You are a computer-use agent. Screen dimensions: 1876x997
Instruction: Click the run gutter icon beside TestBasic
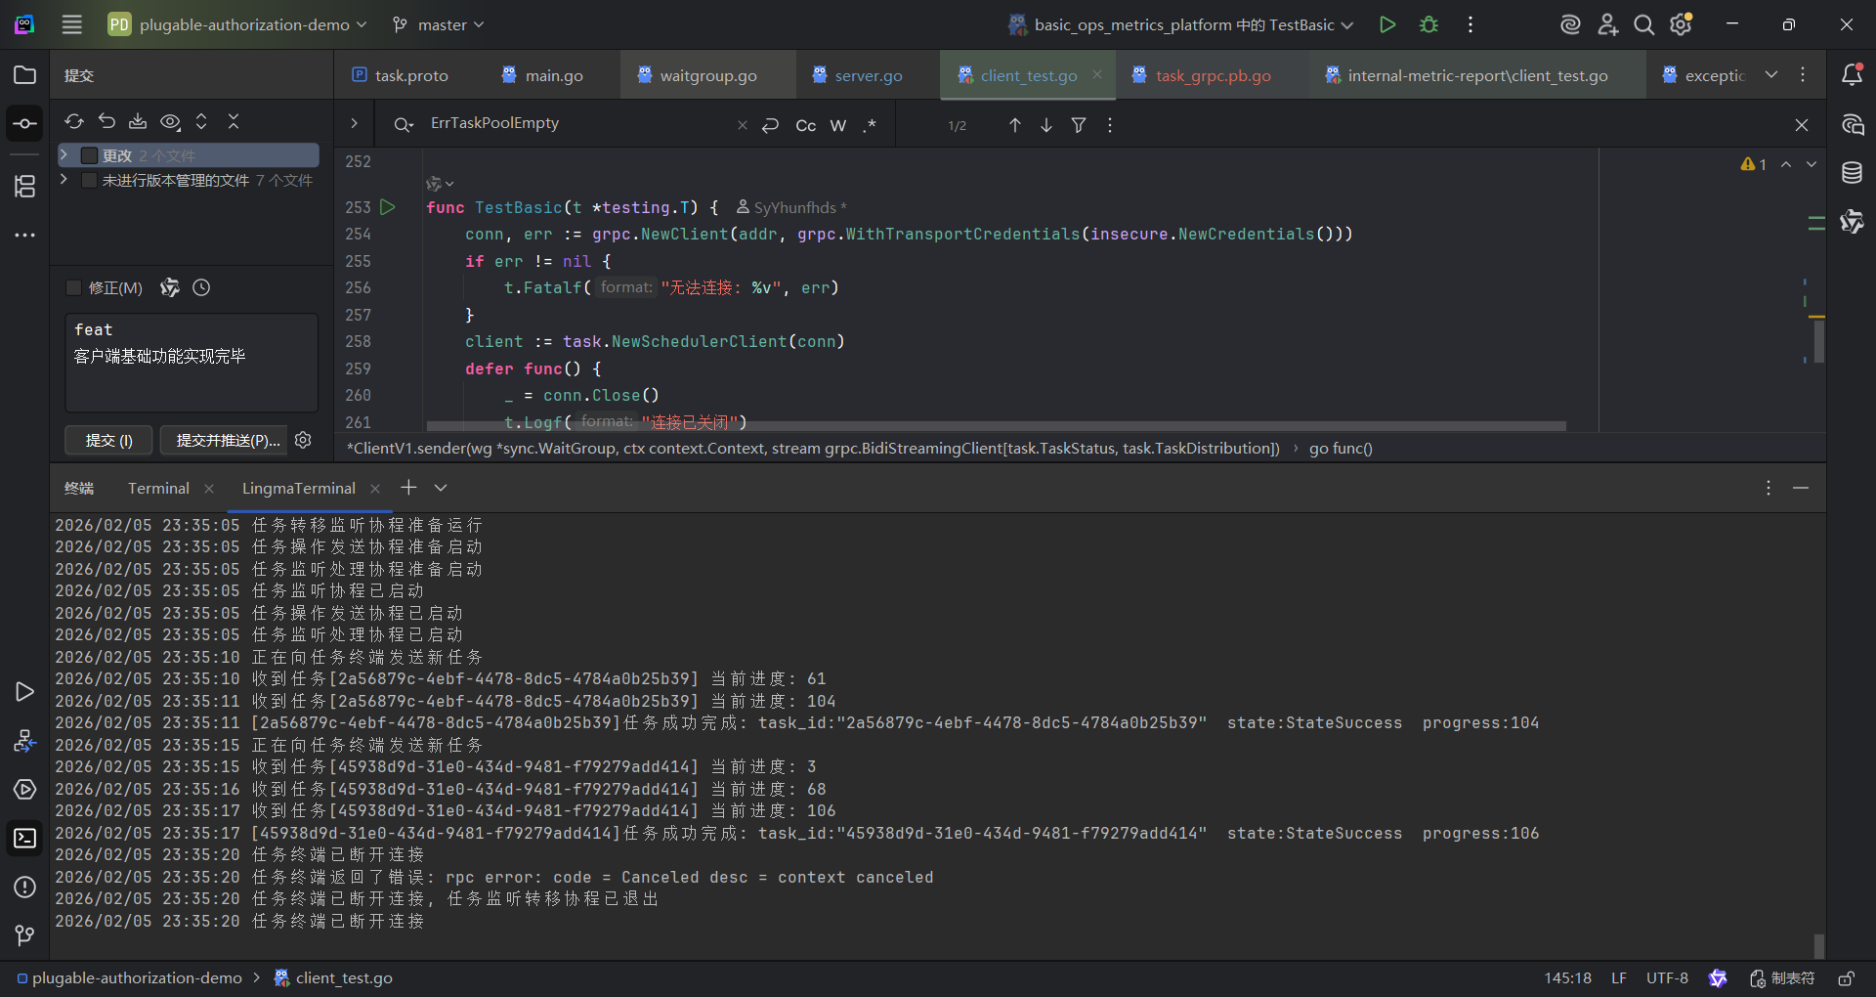388,207
